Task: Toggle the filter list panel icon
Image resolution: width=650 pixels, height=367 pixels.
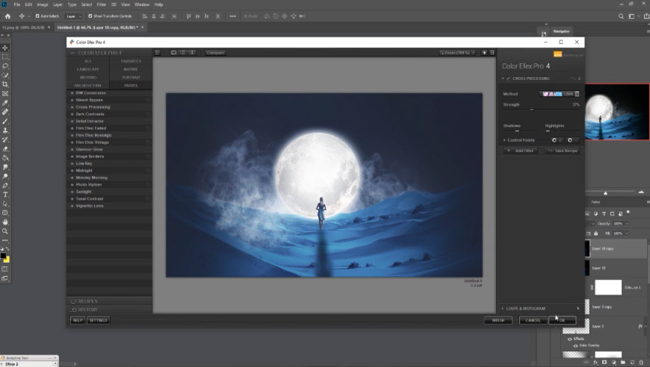Action: tap(158, 52)
